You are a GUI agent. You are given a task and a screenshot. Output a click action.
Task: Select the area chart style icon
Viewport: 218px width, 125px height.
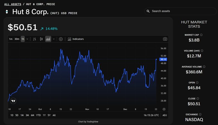click(x=48, y=39)
